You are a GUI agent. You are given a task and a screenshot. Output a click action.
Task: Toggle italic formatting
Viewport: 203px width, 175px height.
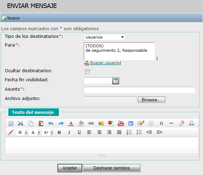[69, 132]
